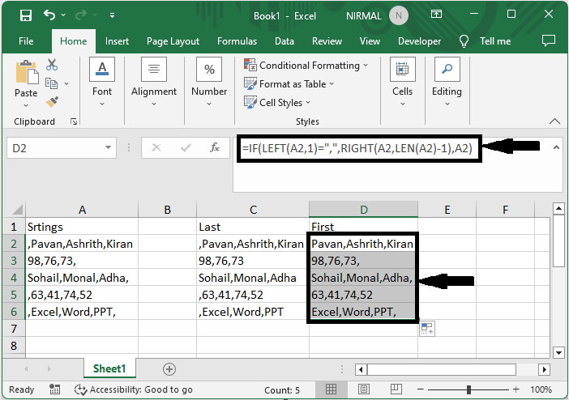Click Accessibility: Good to go status

134,389
